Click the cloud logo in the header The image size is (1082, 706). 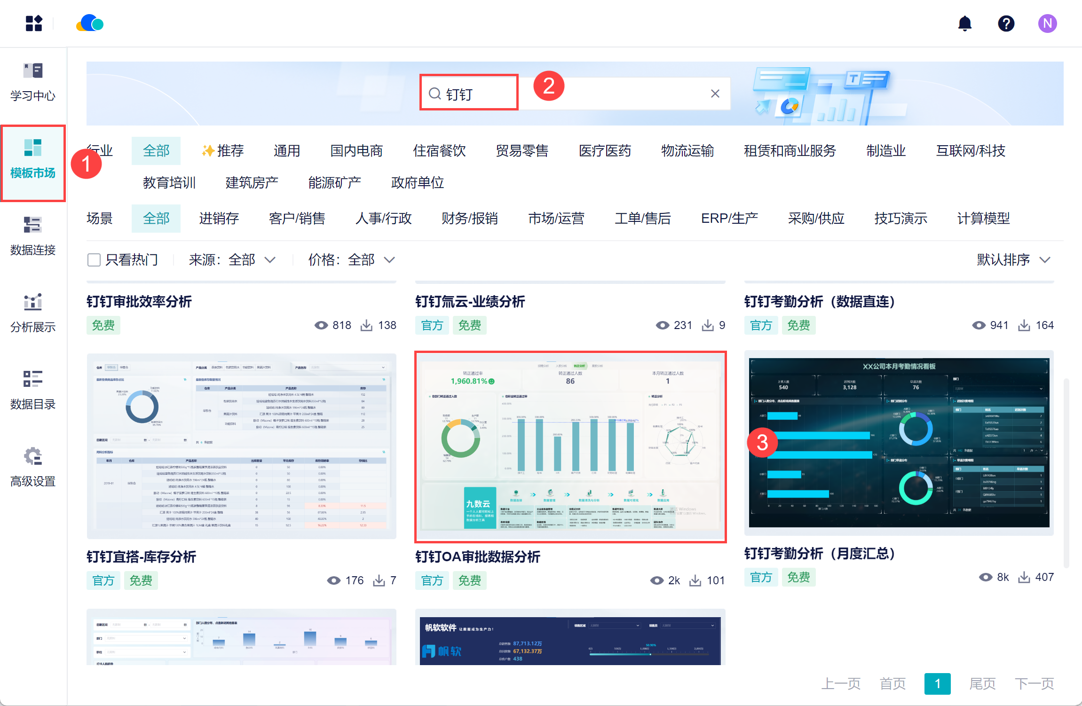tap(90, 23)
